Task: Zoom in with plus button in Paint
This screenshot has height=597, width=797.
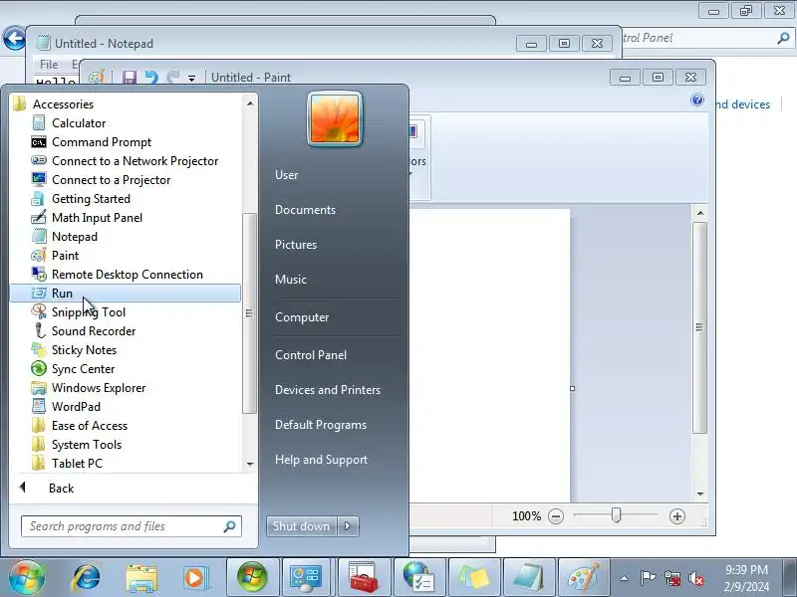Action: (677, 516)
